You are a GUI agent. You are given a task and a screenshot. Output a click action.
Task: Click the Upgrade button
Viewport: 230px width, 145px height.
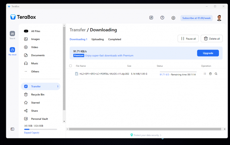tap(208, 53)
